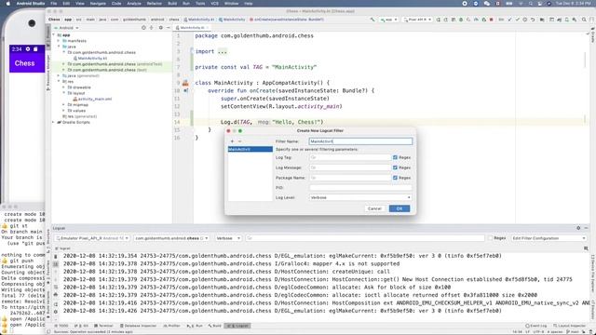This screenshot has height=335, width=596.
Task: Click the class gutter icon on line 9
Action: (x=185, y=83)
